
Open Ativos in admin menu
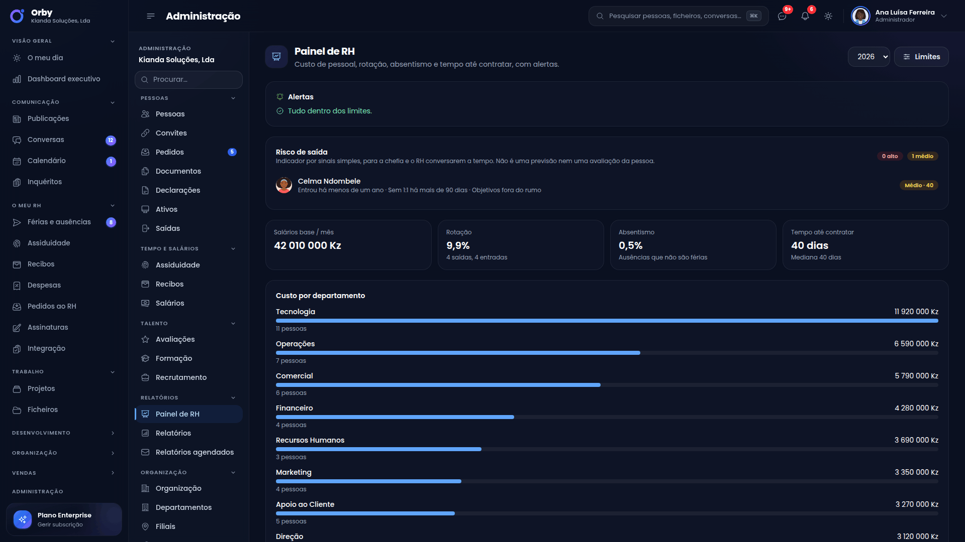188,209
